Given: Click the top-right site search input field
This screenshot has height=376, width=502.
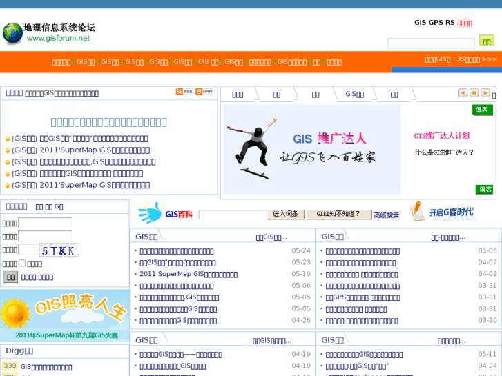Looking at the screenshot, I should (431, 43).
